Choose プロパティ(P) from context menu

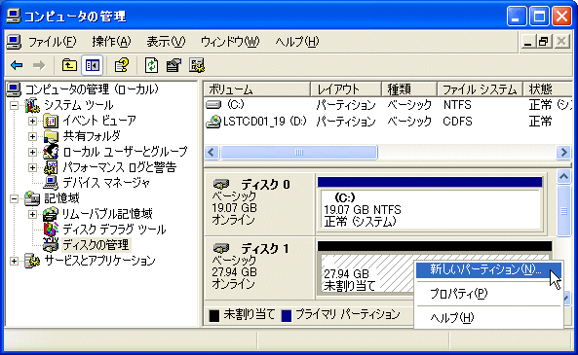(488, 293)
